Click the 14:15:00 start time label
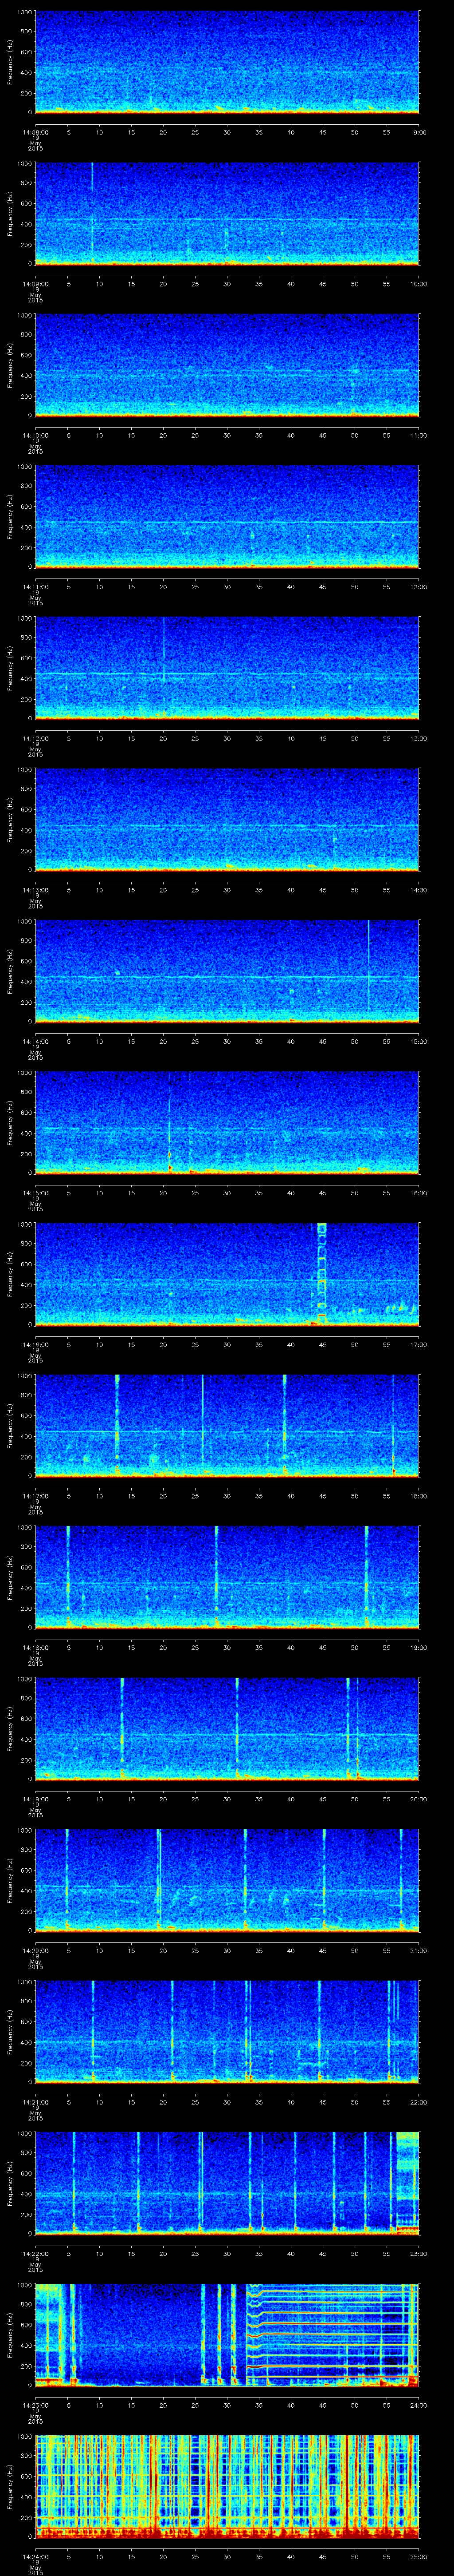 35,1192
